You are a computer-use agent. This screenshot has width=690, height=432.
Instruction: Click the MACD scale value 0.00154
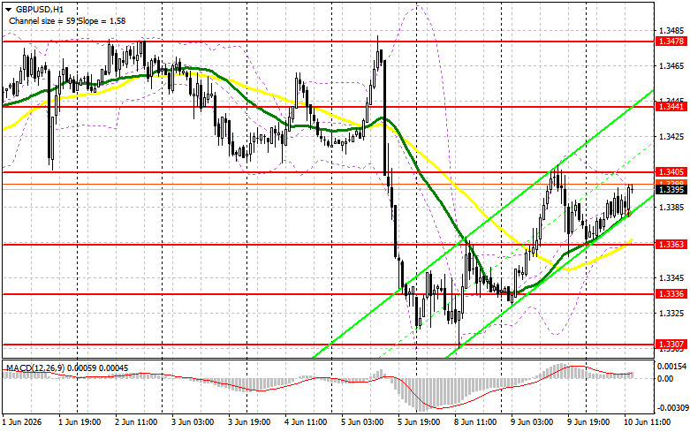point(671,367)
